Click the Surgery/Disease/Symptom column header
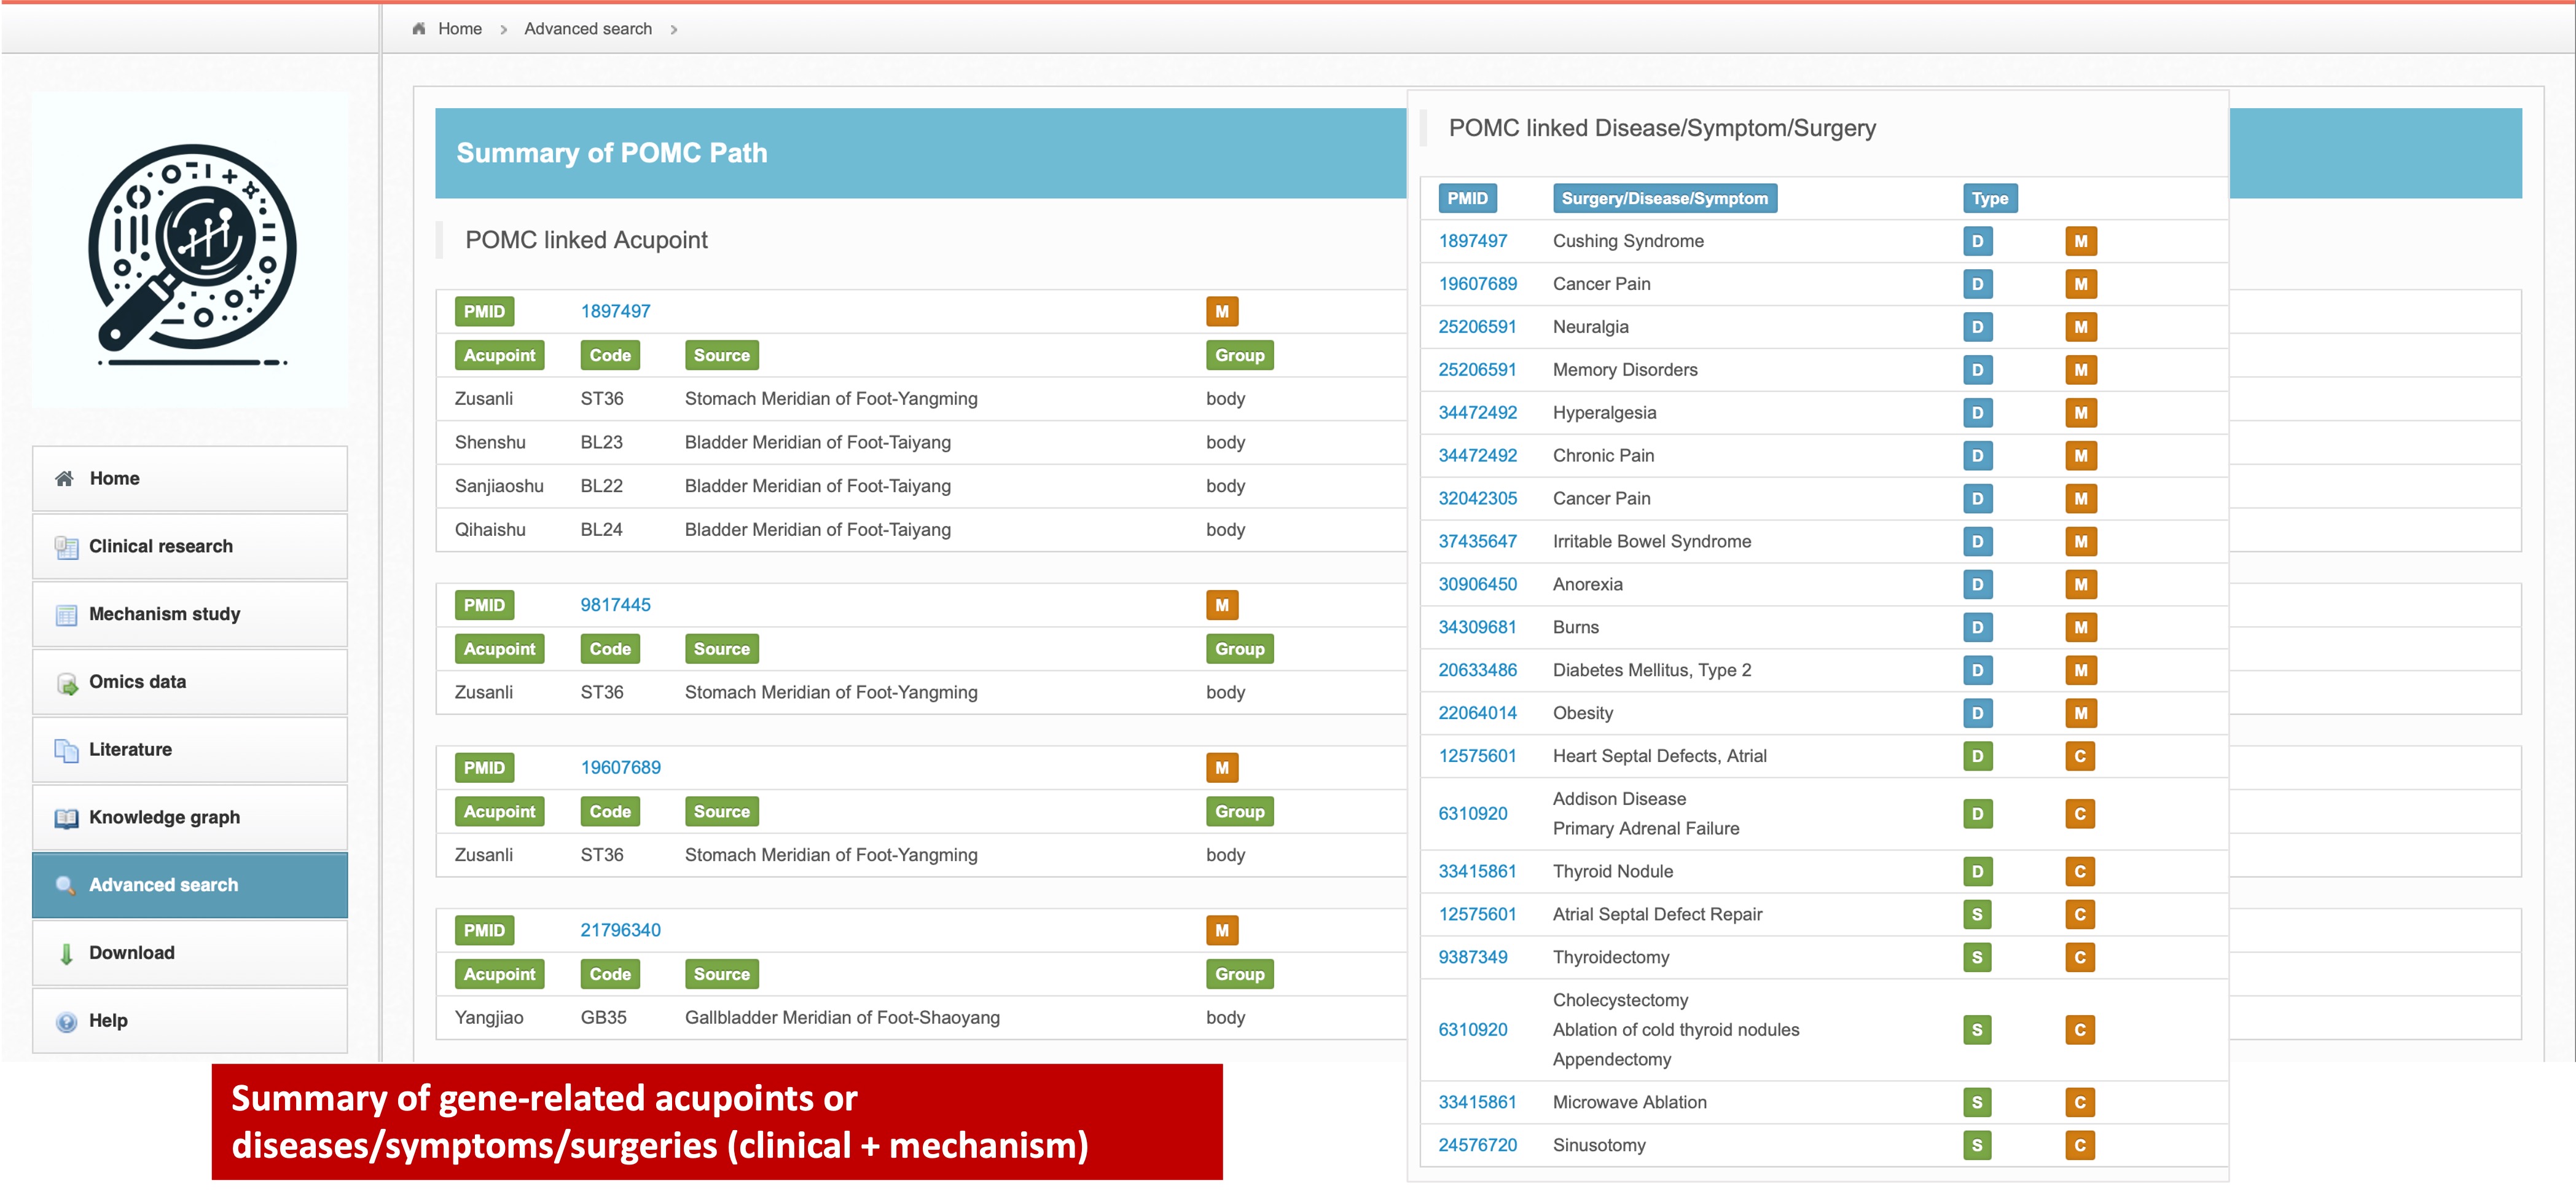2576x1194 pixels. tap(1664, 198)
